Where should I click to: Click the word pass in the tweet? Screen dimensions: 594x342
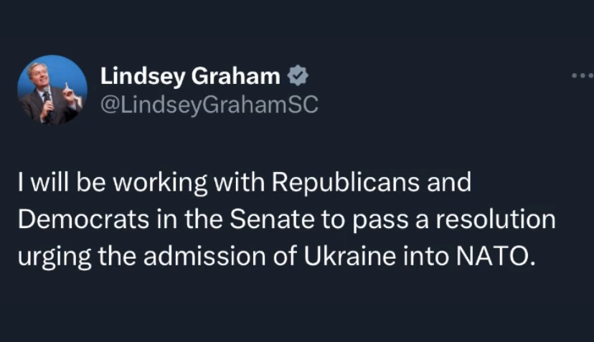coord(380,221)
